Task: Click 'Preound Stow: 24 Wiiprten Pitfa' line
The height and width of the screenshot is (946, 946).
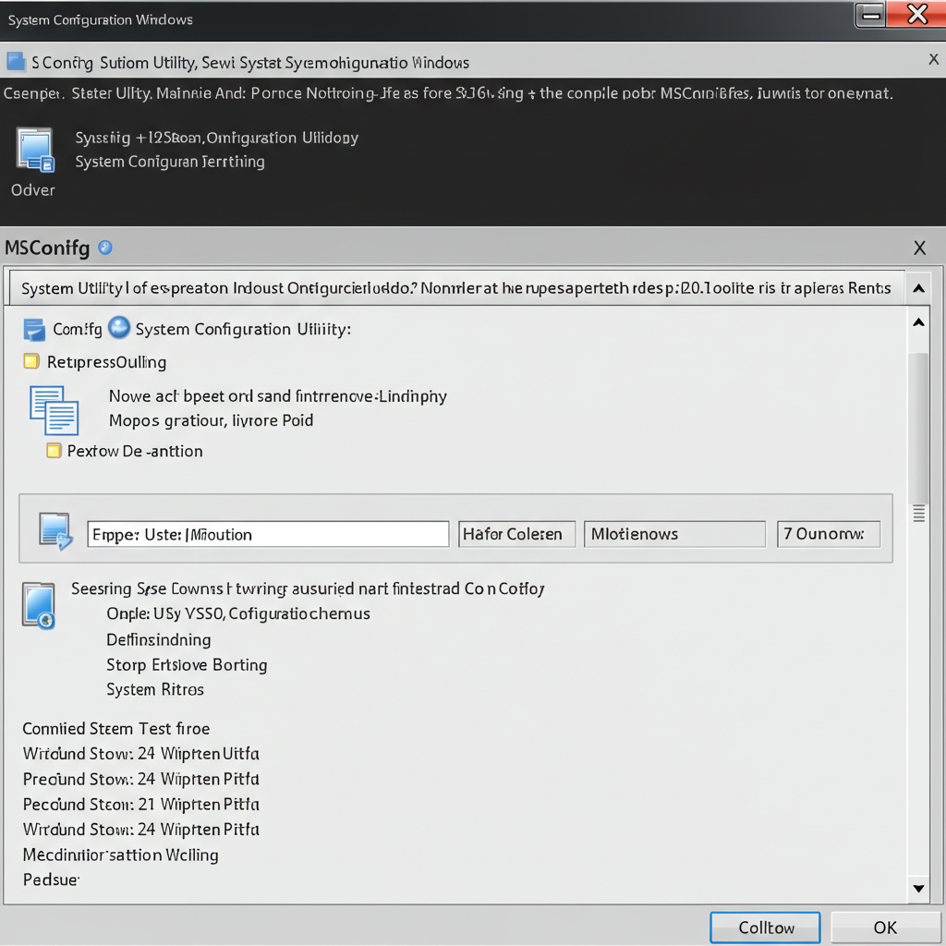Action: click(x=141, y=779)
